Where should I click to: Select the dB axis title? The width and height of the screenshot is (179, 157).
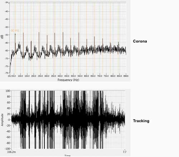coord(2,37)
